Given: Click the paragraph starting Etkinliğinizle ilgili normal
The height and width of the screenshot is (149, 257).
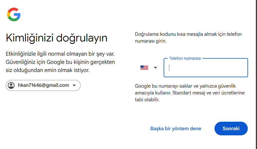Looking at the screenshot, I should point(60,62).
